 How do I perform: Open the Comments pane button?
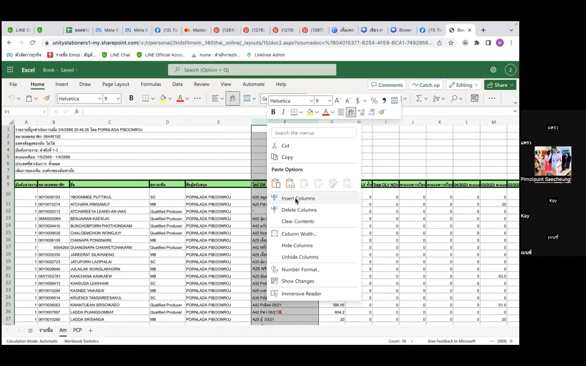(387, 85)
